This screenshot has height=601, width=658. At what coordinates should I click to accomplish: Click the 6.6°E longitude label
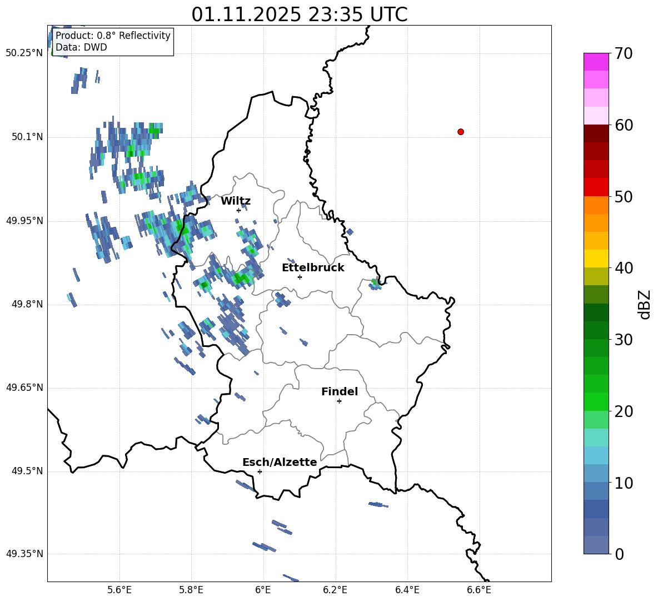point(479,590)
